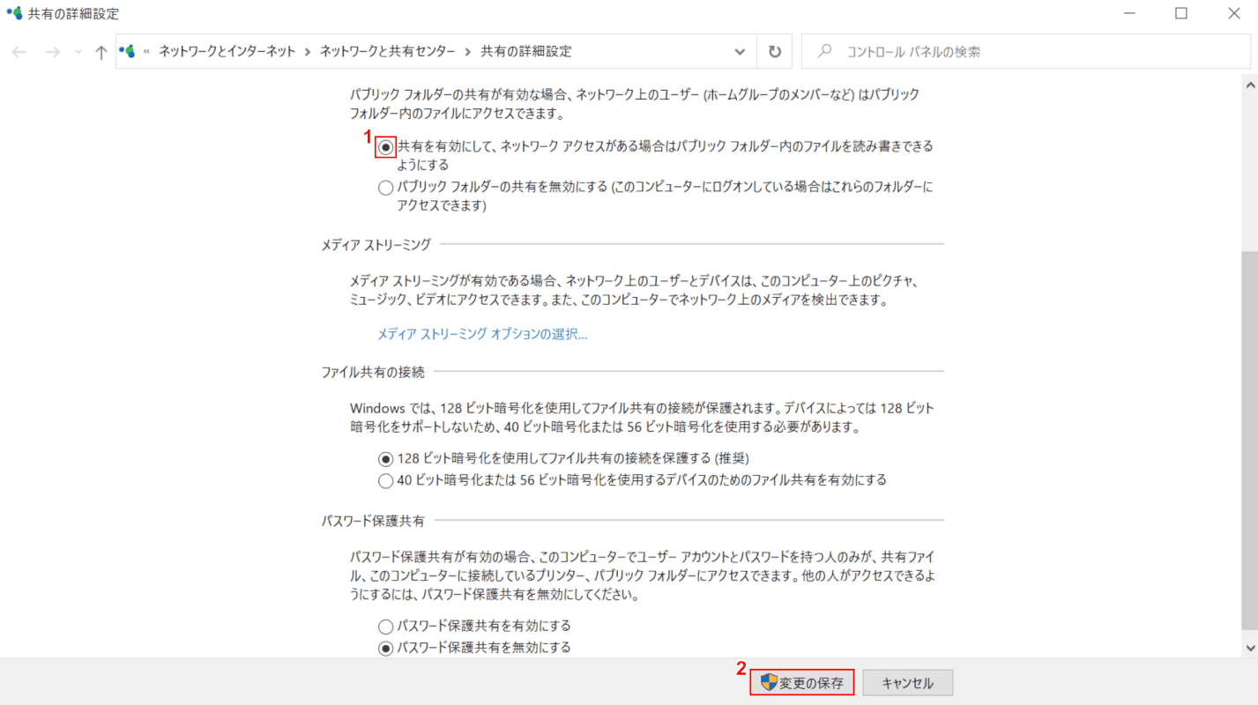Image resolution: width=1258 pixels, height=705 pixels.
Task: Open the recent locations dropdown arrow
Action: click(x=78, y=52)
